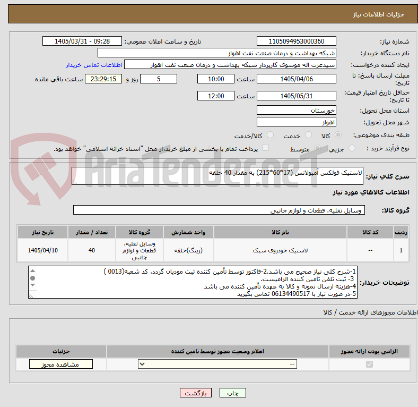Choose the متوسط purchase process option
Image resolution: width=418 pixels, height=407 pixels.
(x=318, y=148)
